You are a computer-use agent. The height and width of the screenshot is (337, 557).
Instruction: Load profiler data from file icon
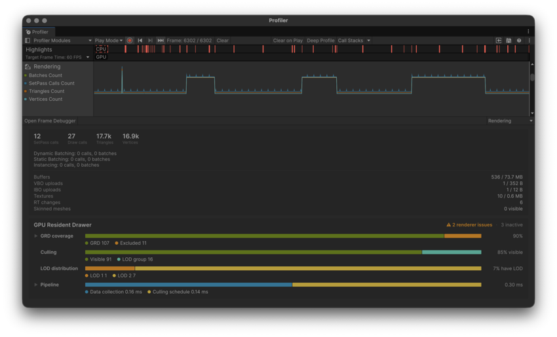click(499, 41)
